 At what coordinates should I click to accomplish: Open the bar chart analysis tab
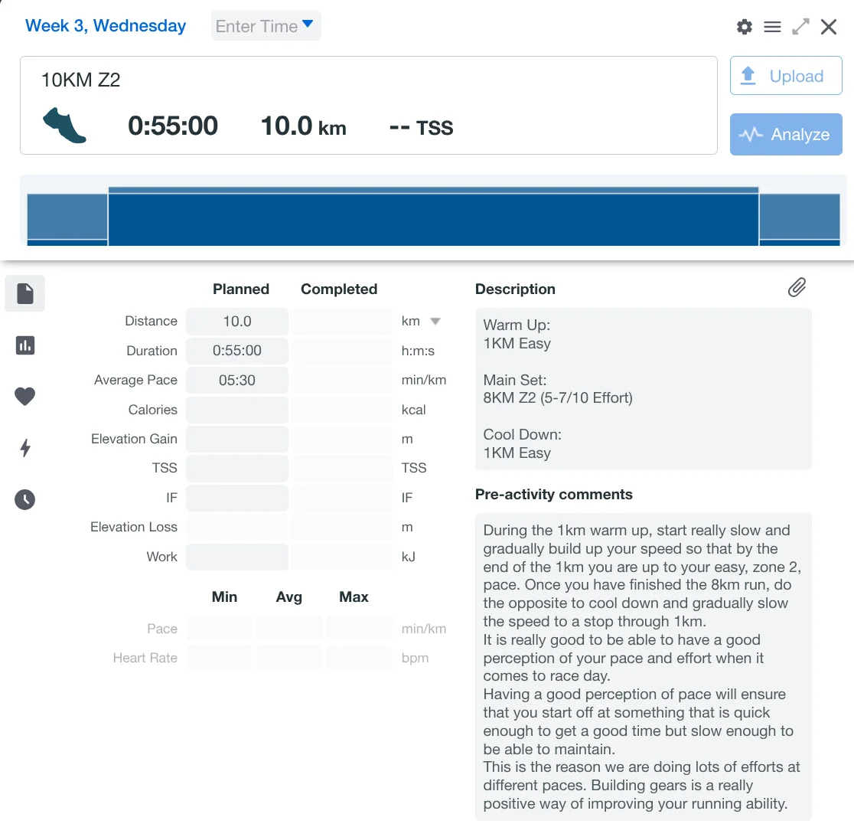coord(25,345)
